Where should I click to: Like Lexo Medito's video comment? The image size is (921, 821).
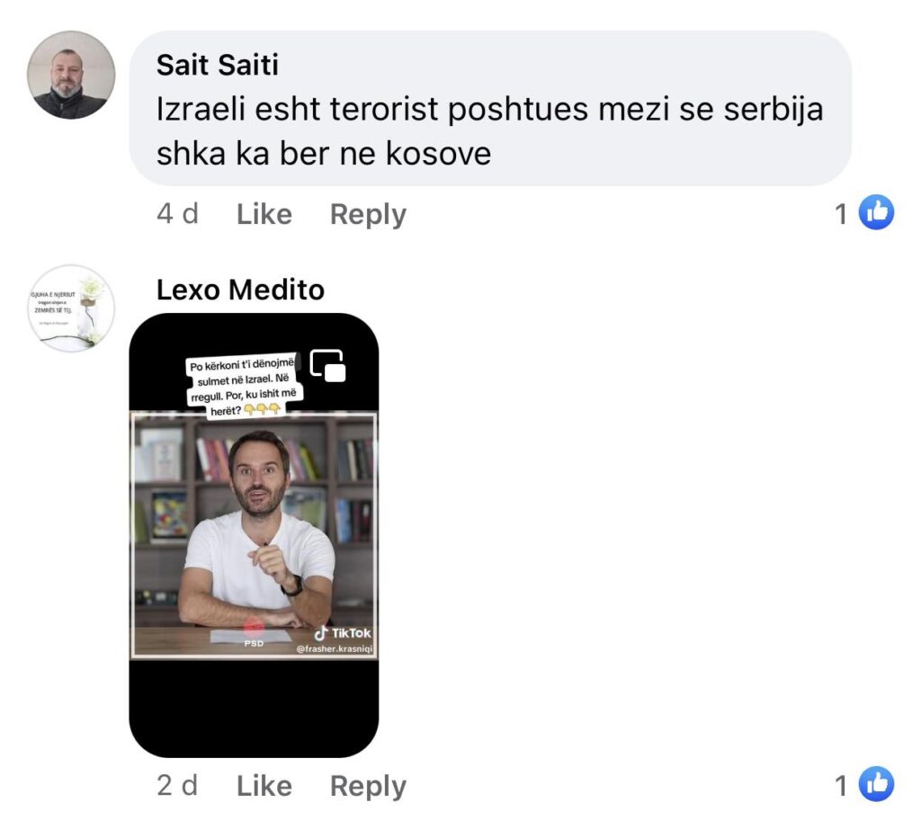264,785
